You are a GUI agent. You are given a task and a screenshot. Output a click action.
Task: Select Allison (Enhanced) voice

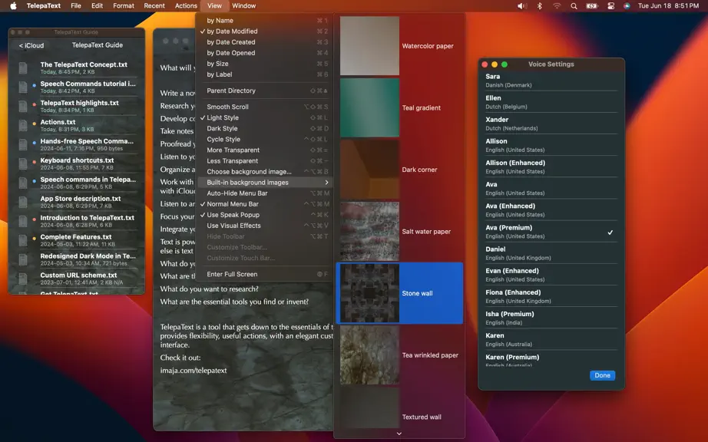[x=551, y=167]
